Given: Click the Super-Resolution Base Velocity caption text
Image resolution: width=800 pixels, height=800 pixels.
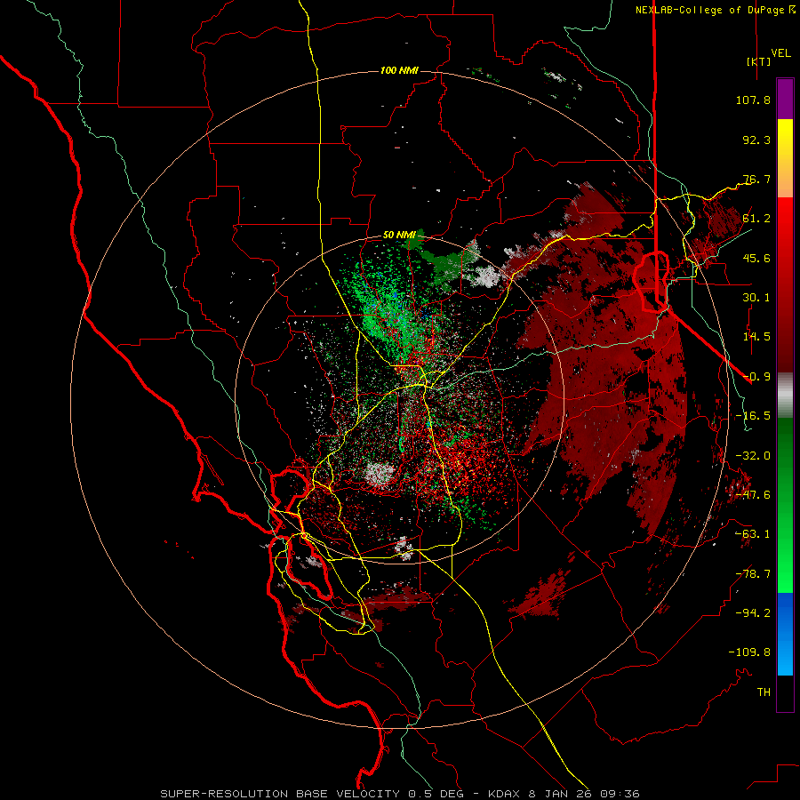Looking at the screenshot, I should 399,794.
